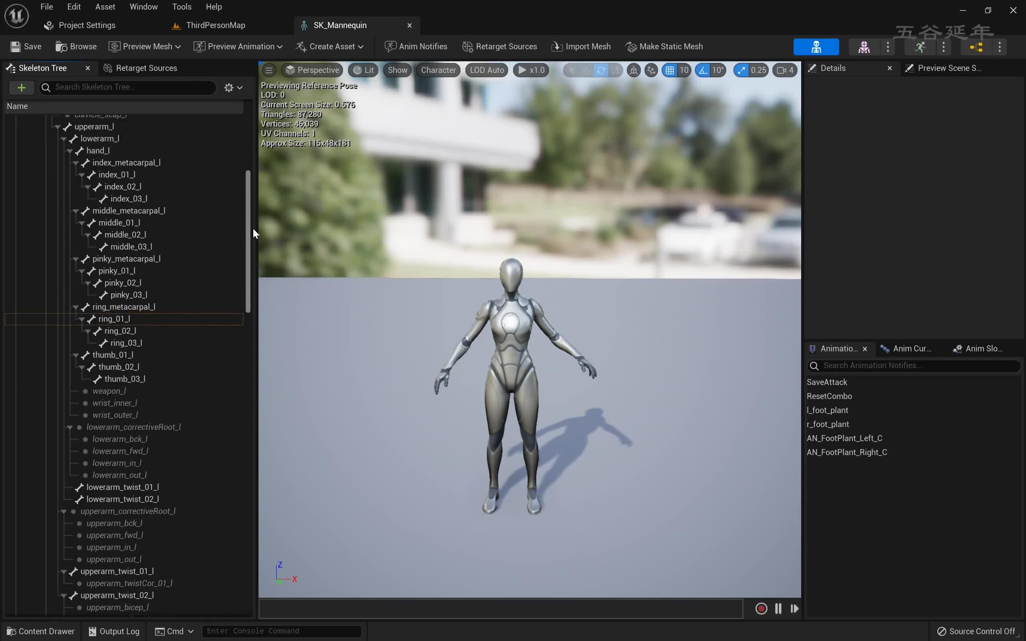1026x641 pixels.
Task: Toggle scale snapping arrow icon
Action: (x=741, y=71)
